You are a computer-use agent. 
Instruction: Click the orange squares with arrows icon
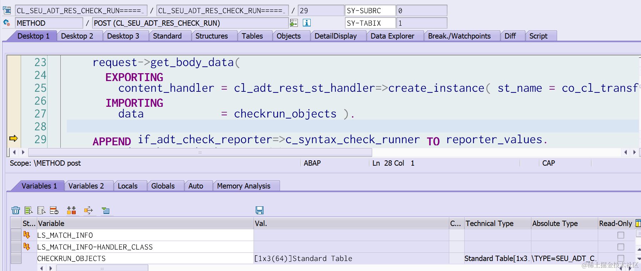[71, 210]
